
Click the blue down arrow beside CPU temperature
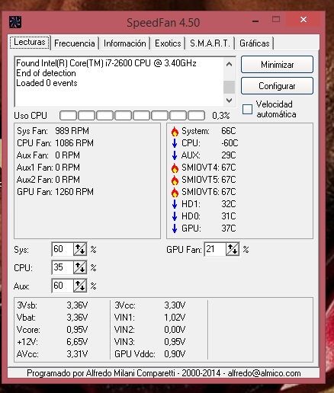coord(175,143)
